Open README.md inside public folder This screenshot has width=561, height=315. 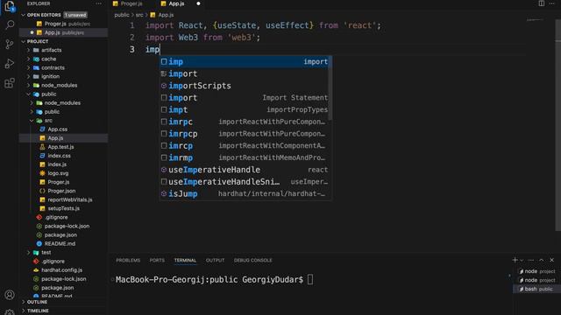(60, 243)
